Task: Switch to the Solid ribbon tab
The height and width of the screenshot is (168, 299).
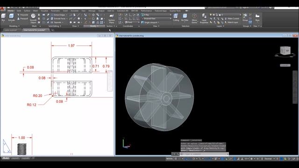Action: tap(19, 11)
